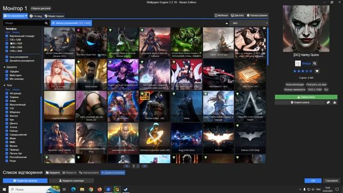Toggle the 1440 x 2560 resolution checkbox
The height and width of the screenshot is (193, 343).
pos(7,47)
